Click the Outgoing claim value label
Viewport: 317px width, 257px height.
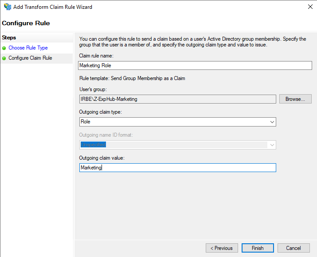(102, 158)
